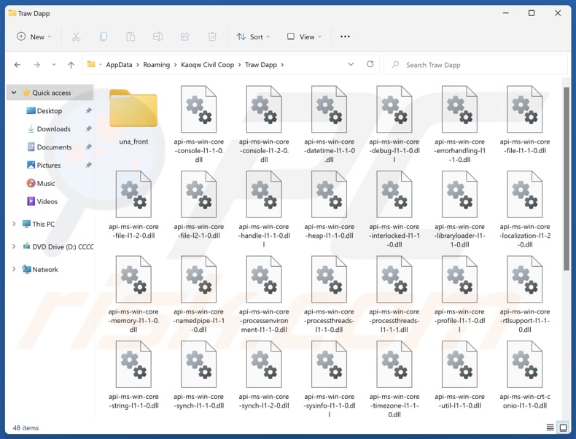Open the View layout dropdown
Screen dimensions: 576x439
click(x=304, y=36)
